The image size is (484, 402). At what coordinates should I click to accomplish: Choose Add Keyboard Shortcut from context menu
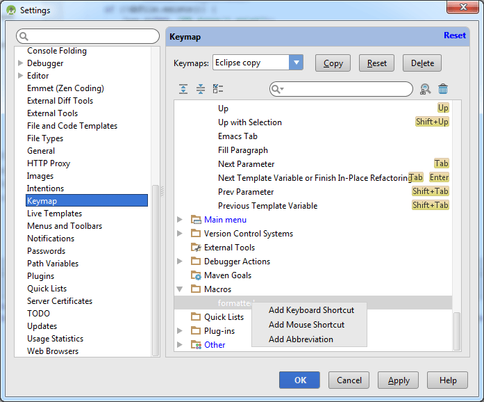311,310
